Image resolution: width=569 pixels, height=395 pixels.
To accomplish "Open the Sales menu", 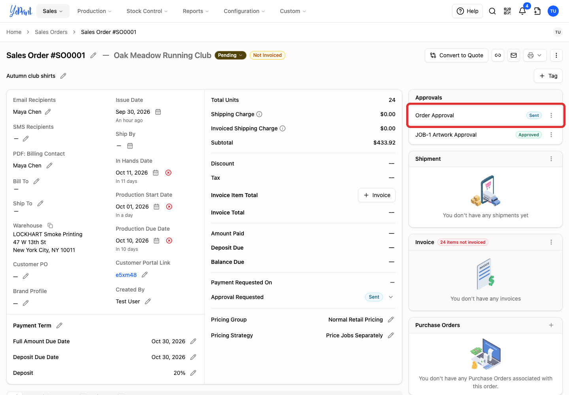I will (53, 11).
